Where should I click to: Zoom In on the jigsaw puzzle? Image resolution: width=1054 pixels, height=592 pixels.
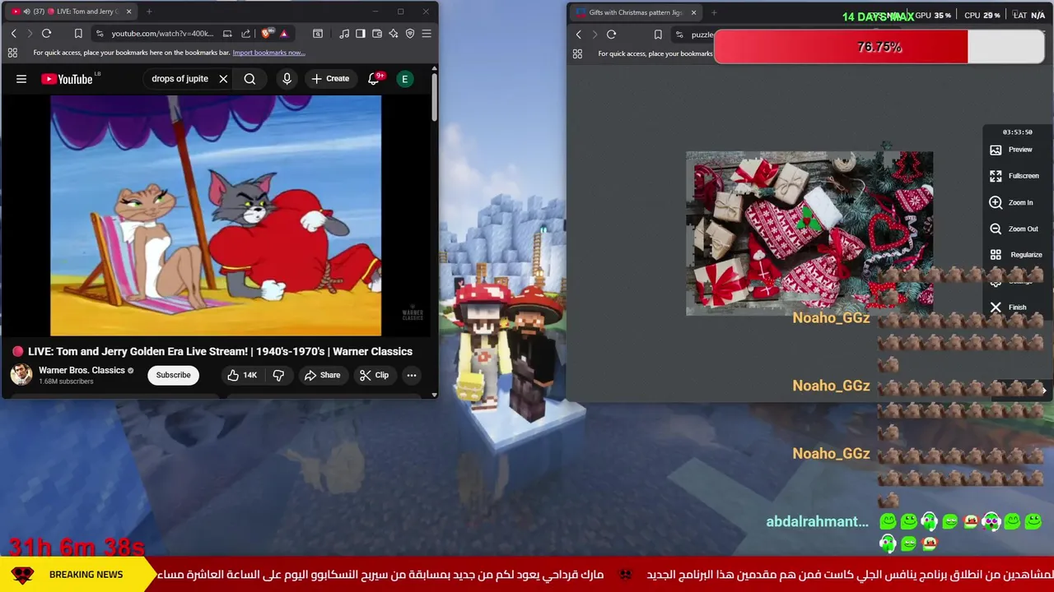(x=1011, y=202)
